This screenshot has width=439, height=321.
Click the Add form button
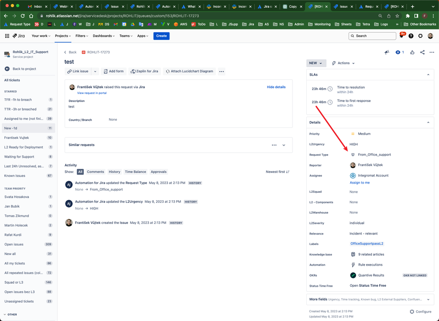[x=113, y=72]
